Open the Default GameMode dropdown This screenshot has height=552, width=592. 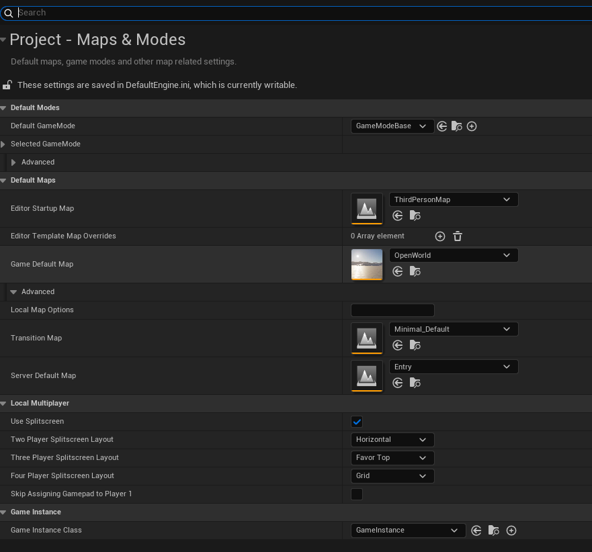point(392,126)
